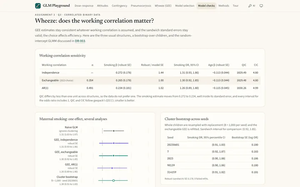Open the Pneumoconiosis tab
Screen dimensions: 300x187
[x=141, y=6]
